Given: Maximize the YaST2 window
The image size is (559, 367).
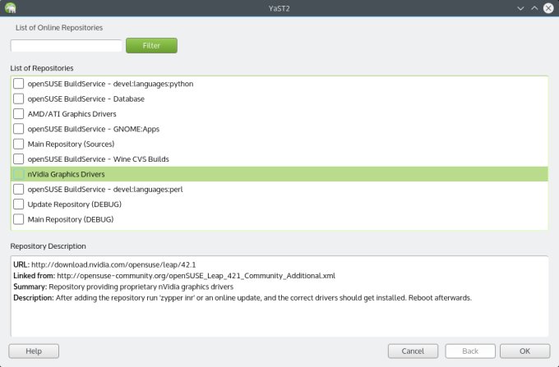Looking at the screenshot, I should click(534, 8).
